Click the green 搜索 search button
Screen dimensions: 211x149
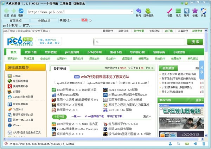195,42
